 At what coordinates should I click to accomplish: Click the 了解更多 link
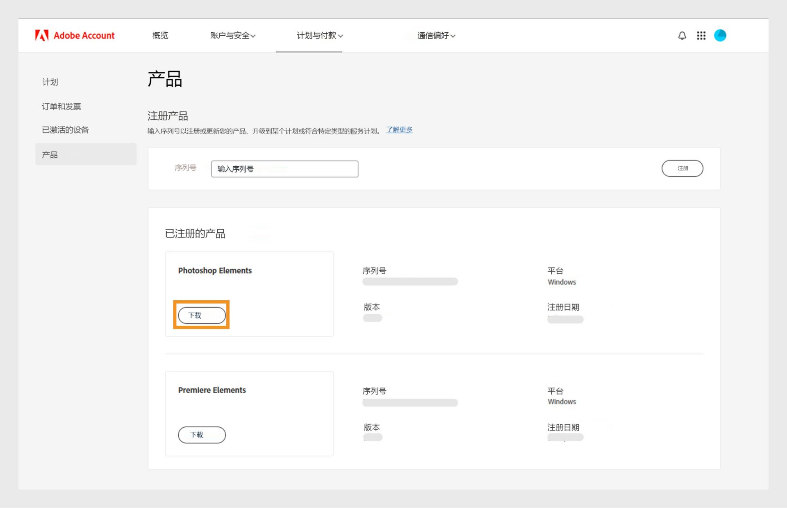pyautogui.click(x=399, y=130)
